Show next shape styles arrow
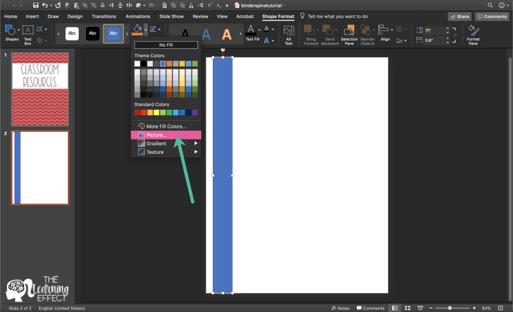 click(127, 33)
